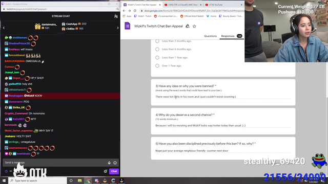Click the Google Forms purple document icon
The width and height of the screenshot is (328, 184).
pyautogui.click(x=128, y=26)
